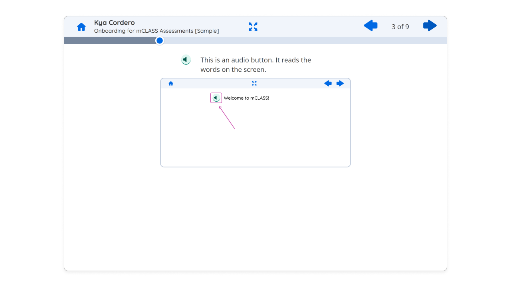The image size is (511, 287).
Task: Click the student name Kya Cordero
Action: [114, 22]
